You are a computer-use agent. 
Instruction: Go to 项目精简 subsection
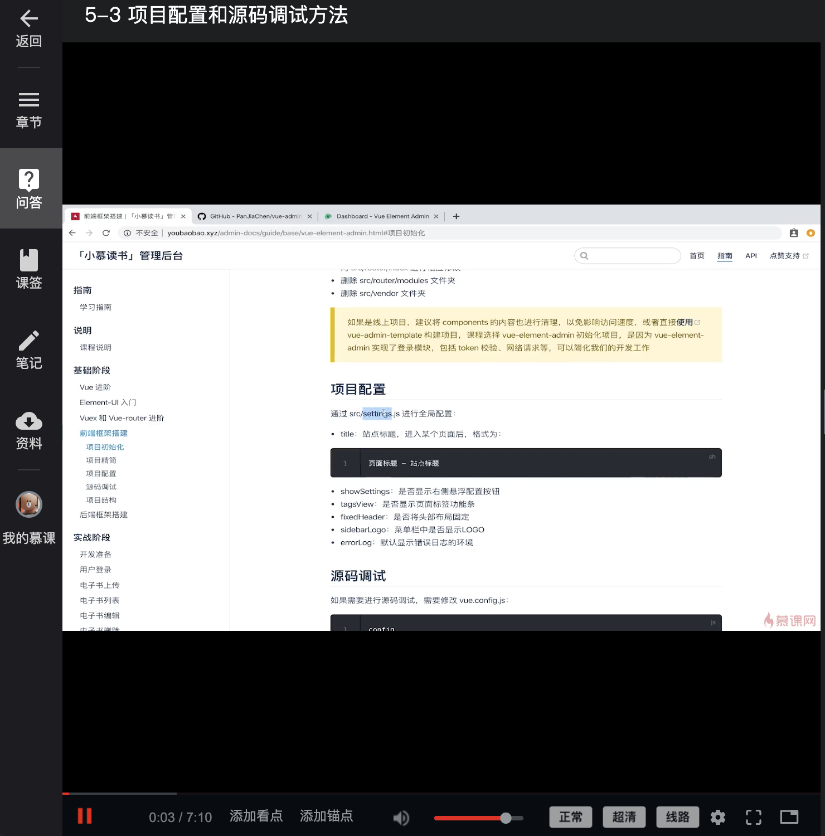101,460
